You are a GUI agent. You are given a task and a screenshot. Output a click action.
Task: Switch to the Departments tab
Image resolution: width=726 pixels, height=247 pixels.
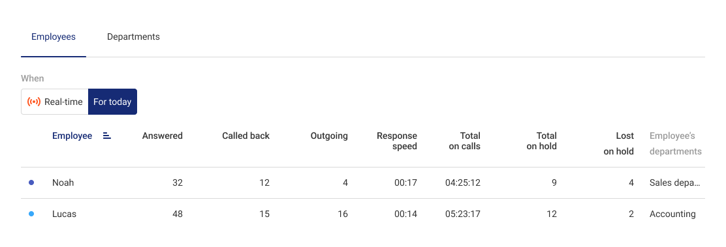tap(133, 37)
